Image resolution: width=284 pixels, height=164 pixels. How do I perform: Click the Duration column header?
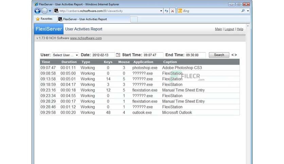click(69, 62)
